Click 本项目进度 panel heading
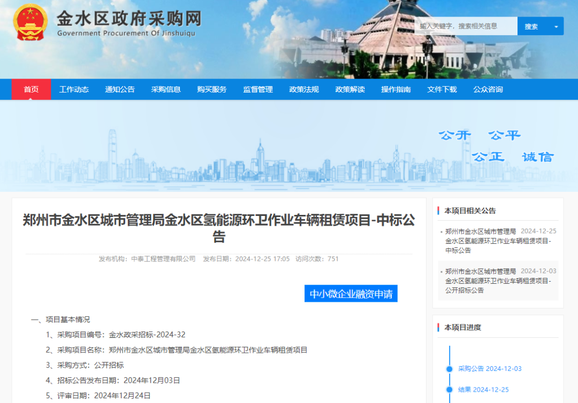 (462, 328)
